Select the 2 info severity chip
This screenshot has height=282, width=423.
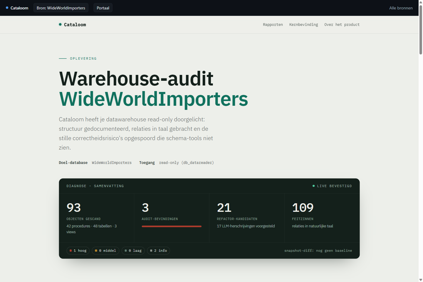coord(159,251)
